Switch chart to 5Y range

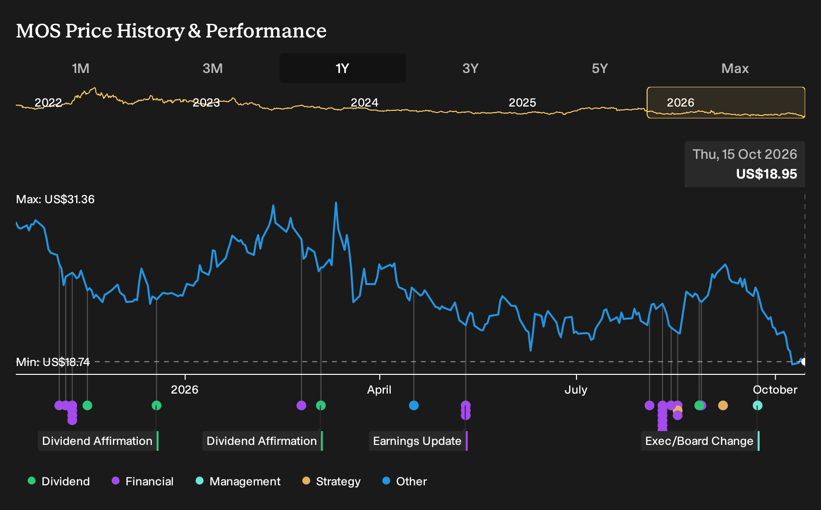(600, 68)
